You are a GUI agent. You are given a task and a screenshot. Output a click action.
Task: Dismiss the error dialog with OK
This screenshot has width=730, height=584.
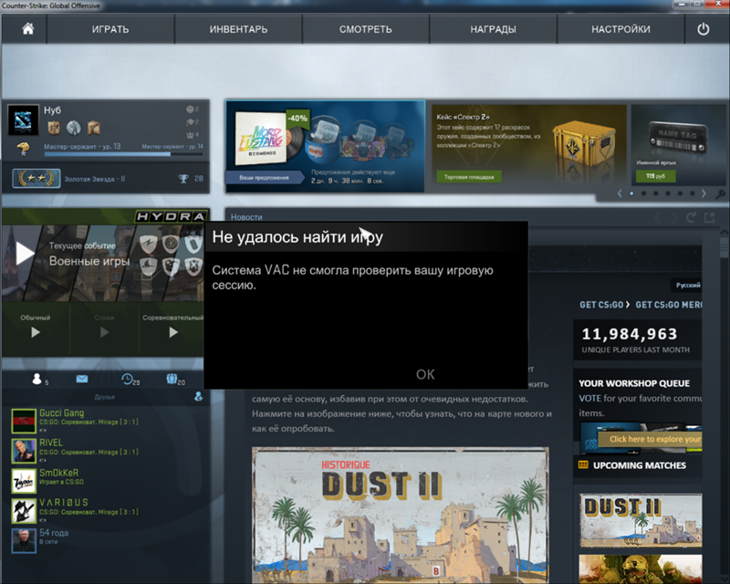[425, 374]
